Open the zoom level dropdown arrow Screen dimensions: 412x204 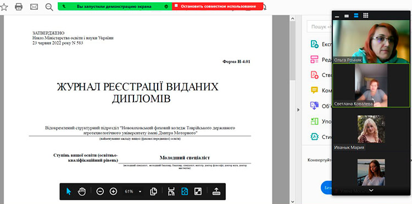(140, 192)
